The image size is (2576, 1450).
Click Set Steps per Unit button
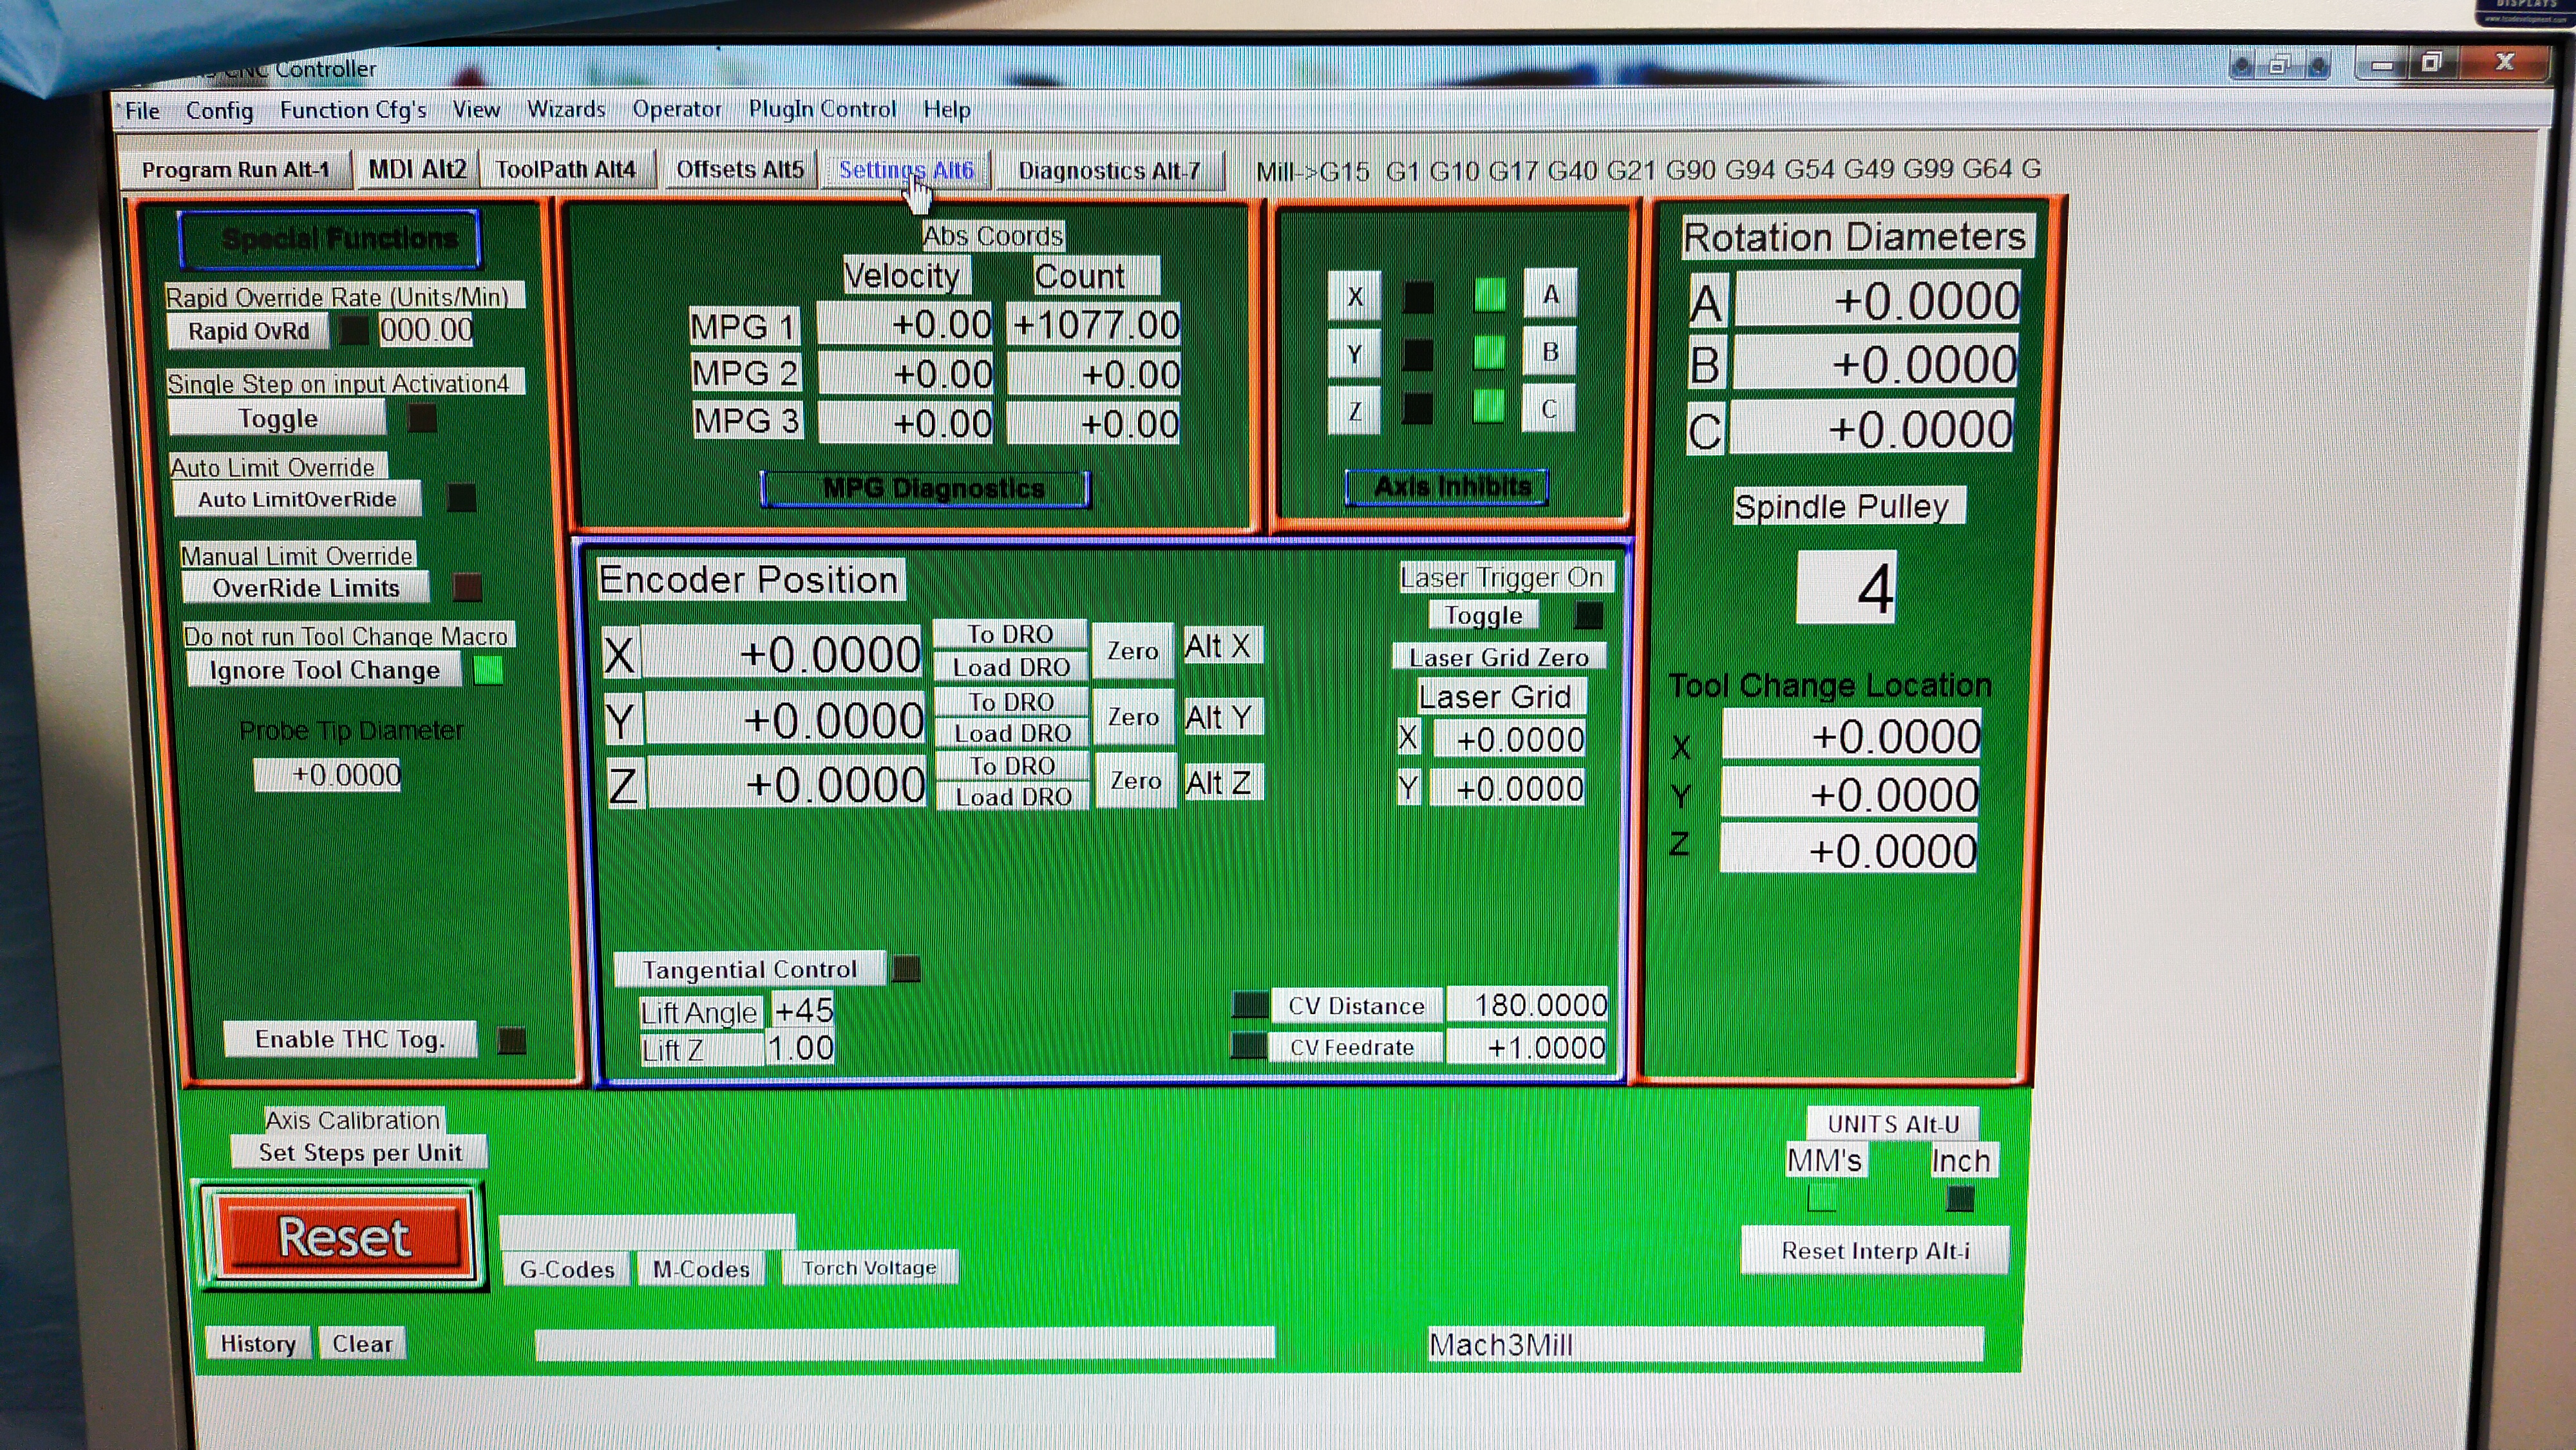tap(360, 1152)
